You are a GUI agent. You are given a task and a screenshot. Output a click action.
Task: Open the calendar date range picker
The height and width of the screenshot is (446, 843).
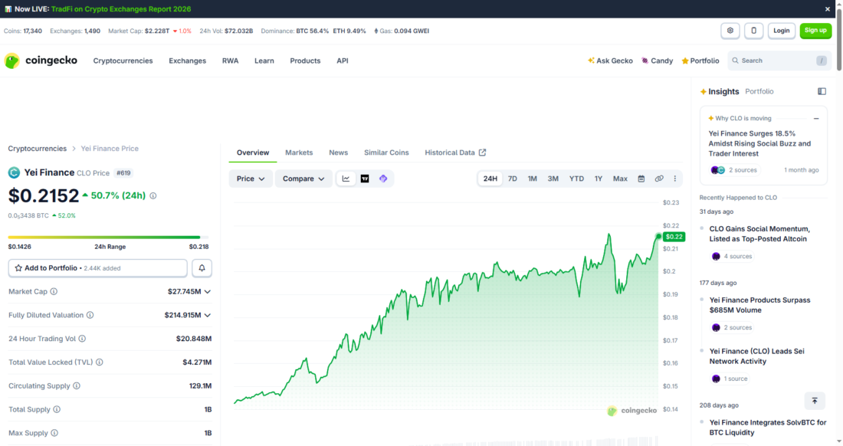(641, 179)
